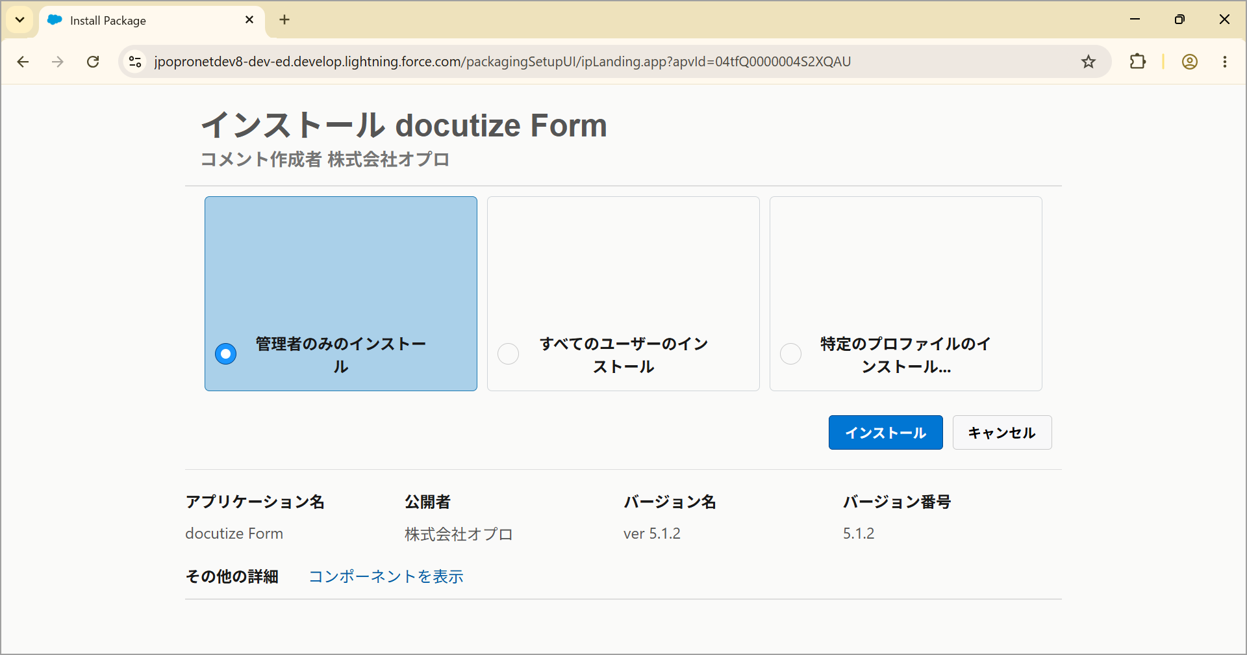This screenshot has width=1247, height=655.
Task: Click the キャンセル button
Action: pyautogui.click(x=1002, y=433)
